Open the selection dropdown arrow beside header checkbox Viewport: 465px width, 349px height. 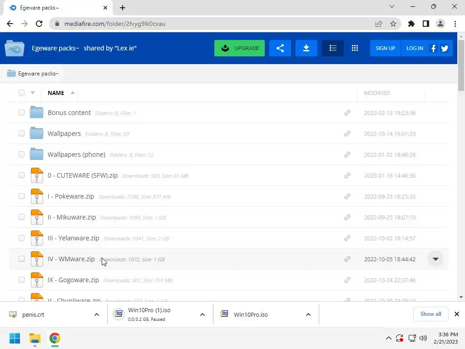pos(33,93)
